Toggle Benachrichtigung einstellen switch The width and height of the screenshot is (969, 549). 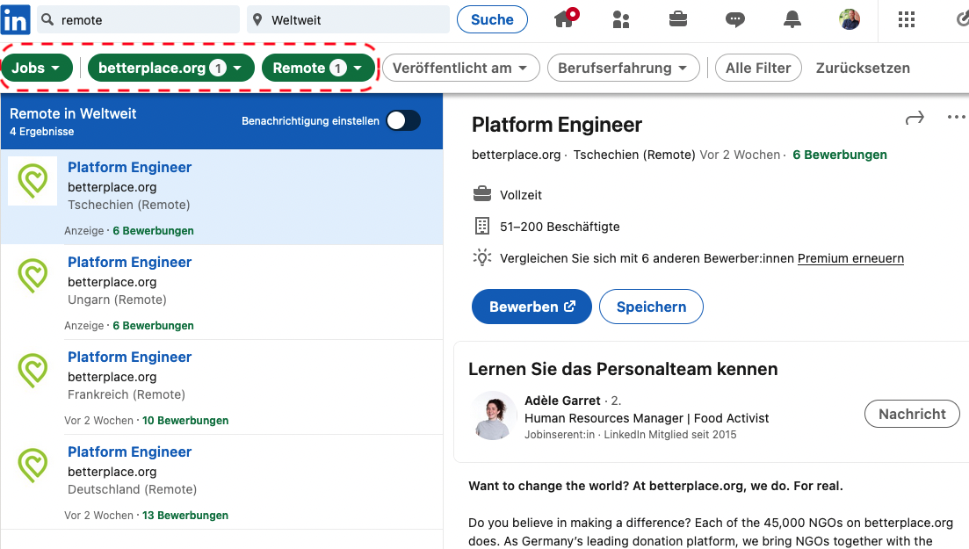click(x=403, y=120)
